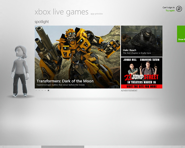Click the horizontal scrollbar thumb

click(x=63, y=147)
